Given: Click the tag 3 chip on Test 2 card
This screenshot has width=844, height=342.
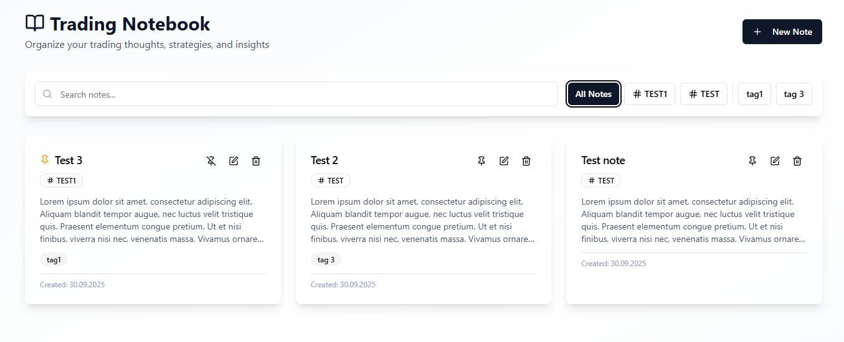Looking at the screenshot, I should pyautogui.click(x=326, y=260).
